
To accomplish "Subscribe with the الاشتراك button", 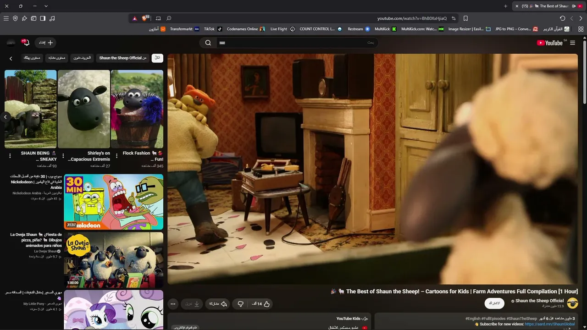I will coord(494,303).
